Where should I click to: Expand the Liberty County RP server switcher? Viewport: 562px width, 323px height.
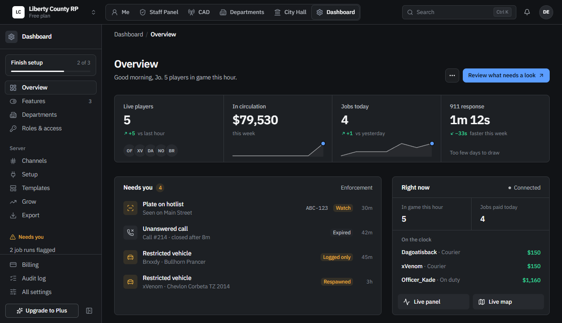(x=94, y=12)
